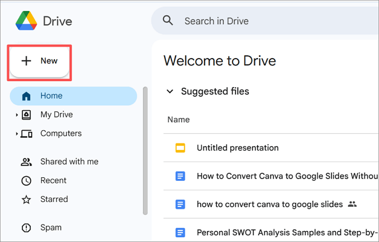The height and width of the screenshot is (242, 379).
Task: Click the Shared with me people icon
Action: point(26,162)
